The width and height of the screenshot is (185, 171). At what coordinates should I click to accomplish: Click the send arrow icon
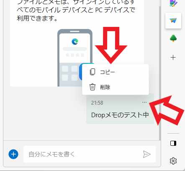(x=146, y=154)
